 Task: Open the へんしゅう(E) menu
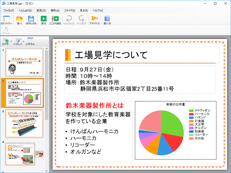25,11
